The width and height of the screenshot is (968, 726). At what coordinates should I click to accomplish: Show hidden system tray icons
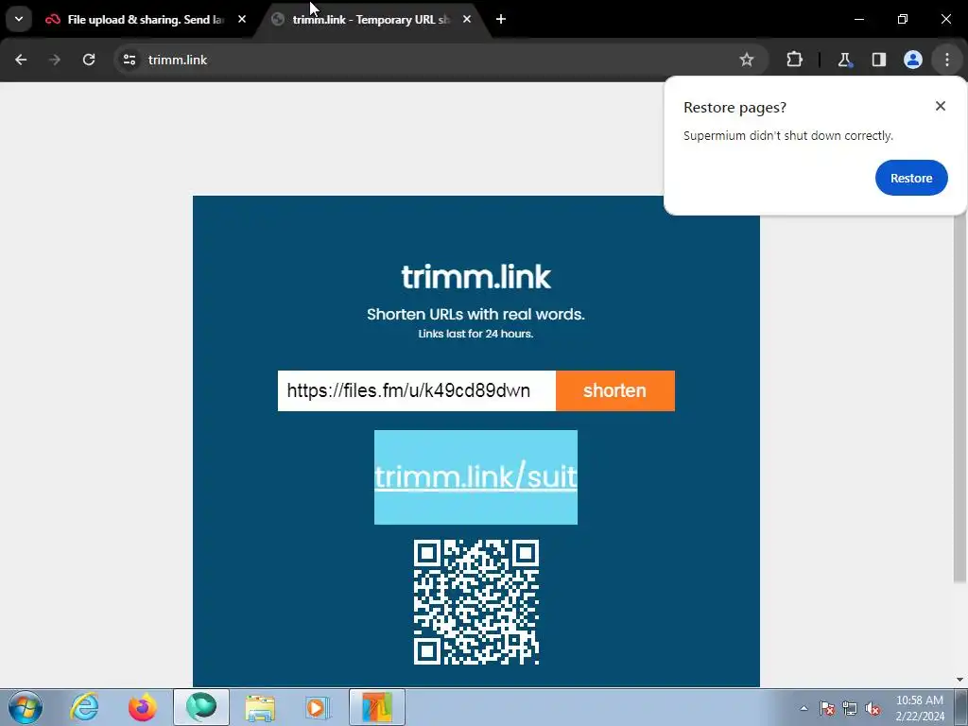tap(804, 708)
